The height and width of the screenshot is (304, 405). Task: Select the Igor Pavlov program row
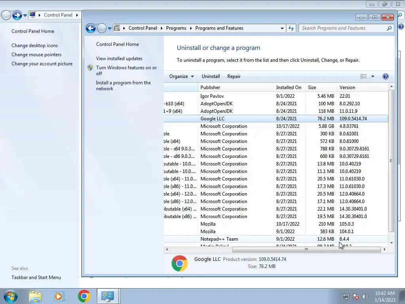276,96
